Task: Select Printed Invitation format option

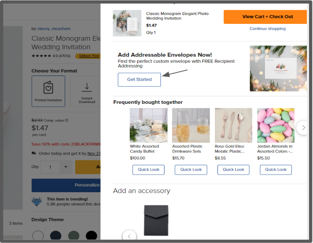Action: [x=48, y=91]
